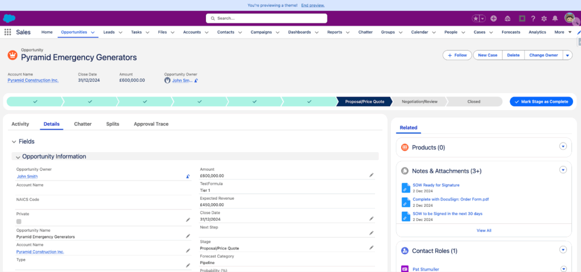This screenshot has width=581, height=272.
Task: Open the Approval Trace tab
Action: [151, 124]
